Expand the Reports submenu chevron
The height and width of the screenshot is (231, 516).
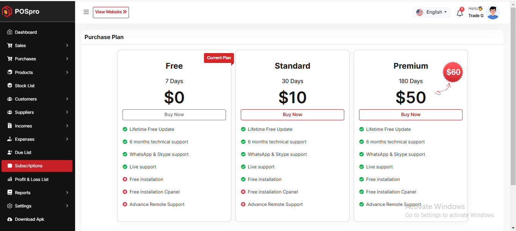[67, 193]
